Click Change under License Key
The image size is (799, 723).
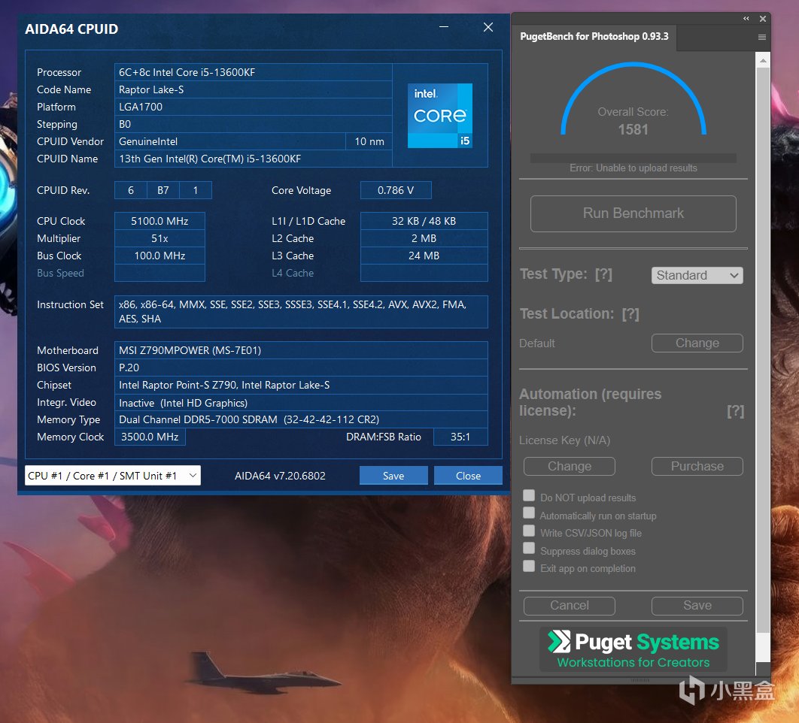570,467
